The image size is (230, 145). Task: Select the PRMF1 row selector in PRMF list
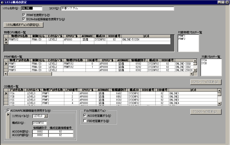coord(5,63)
